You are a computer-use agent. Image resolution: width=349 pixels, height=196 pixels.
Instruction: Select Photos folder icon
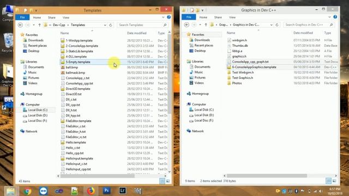pyautogui.click(x=229, y=83)
